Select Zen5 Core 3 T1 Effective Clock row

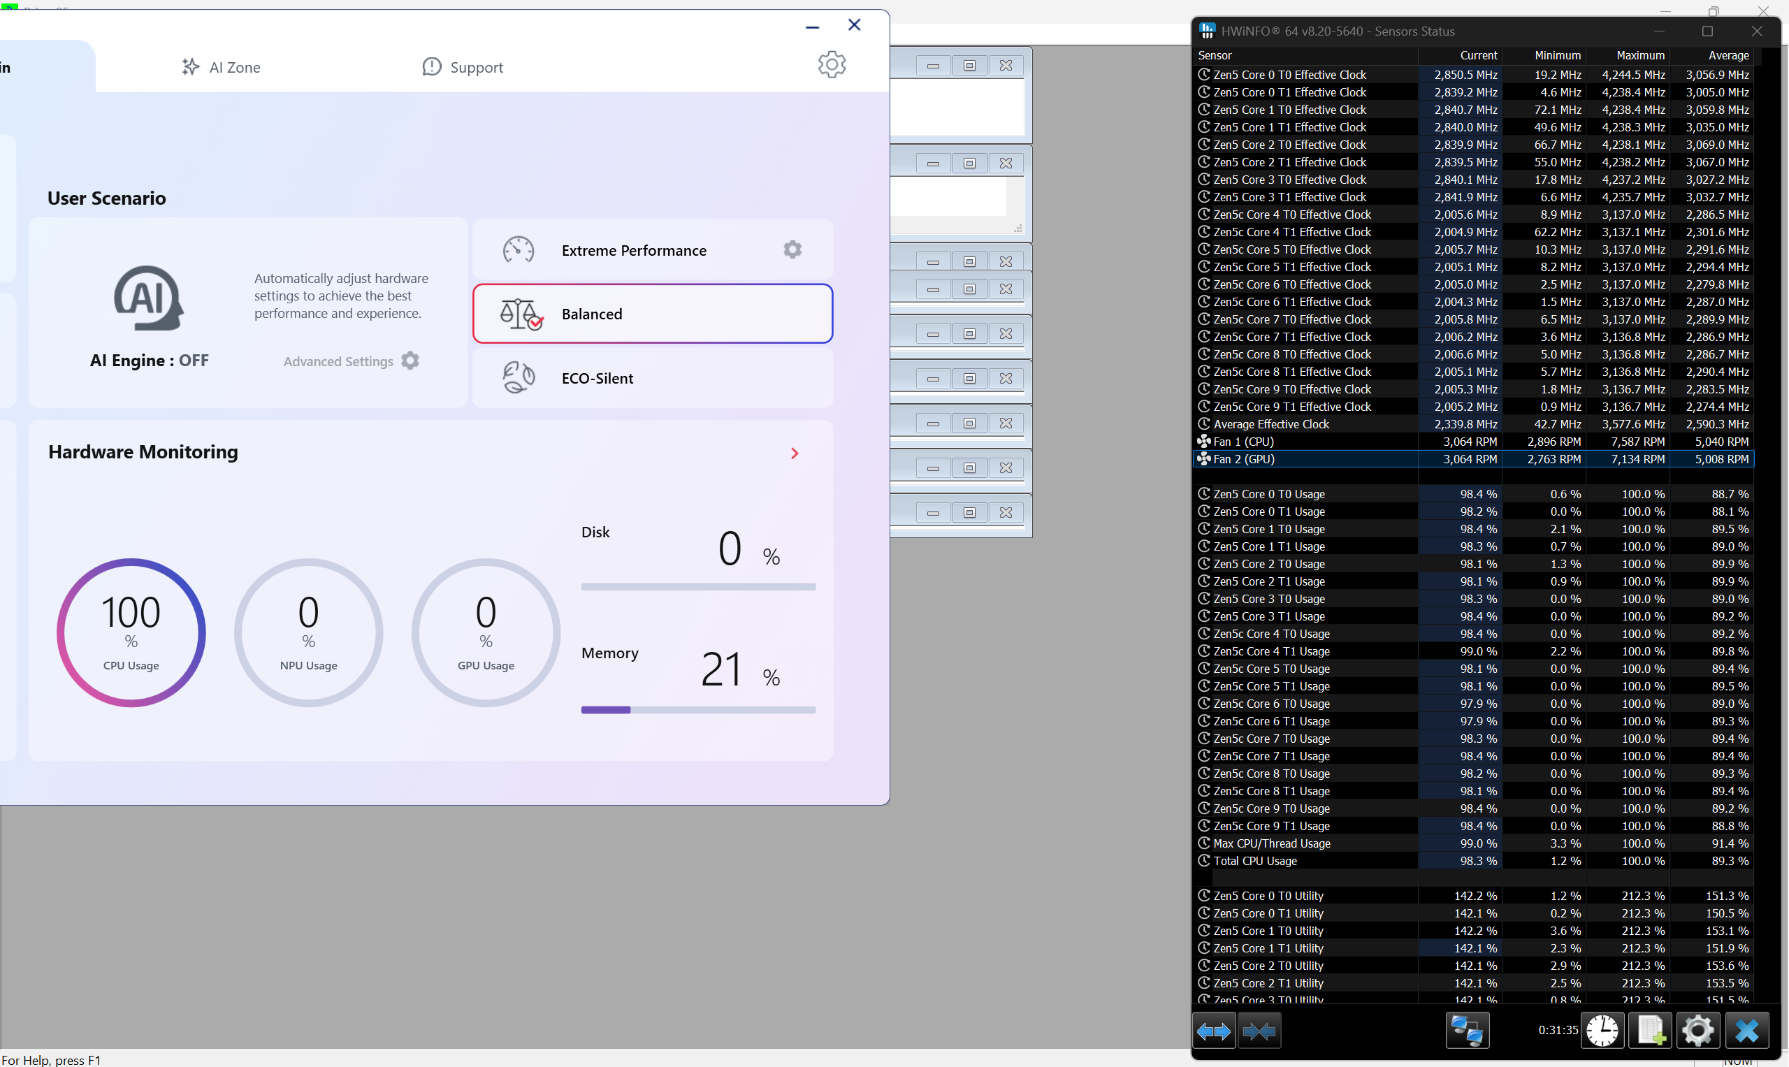pos(1474,197)
